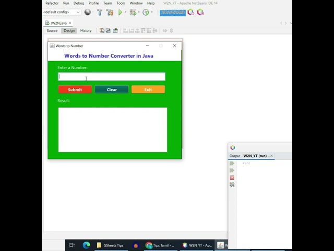
Task: Click the first NetBeans profiler cube icon
Action: tap(190, 12)
